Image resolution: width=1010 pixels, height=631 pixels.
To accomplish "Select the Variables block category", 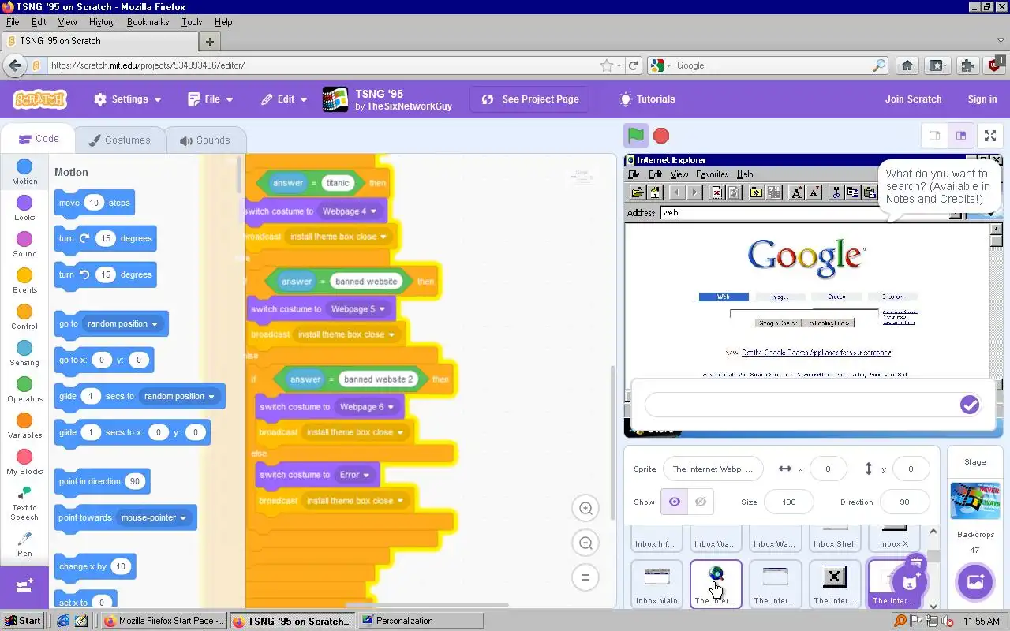I will coord(24,426).
